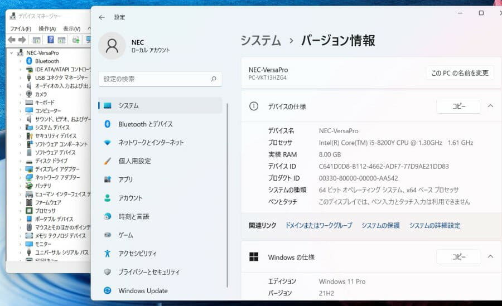Select the コンピューター icon in Device Manager tree
This screenshot has width=502, height=306.
click(x=29, y=111)
